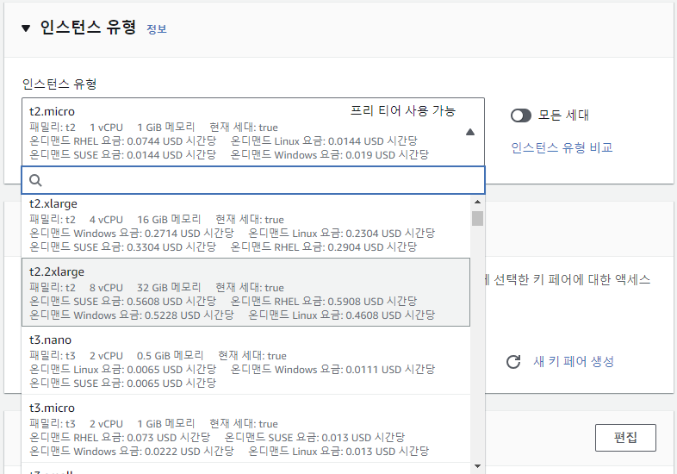Image resolution: width=677 pixels, height=474 pixels.
Task: Open the 정보 link beside 인스턴스 유형
Action: [x=157, y=29]
